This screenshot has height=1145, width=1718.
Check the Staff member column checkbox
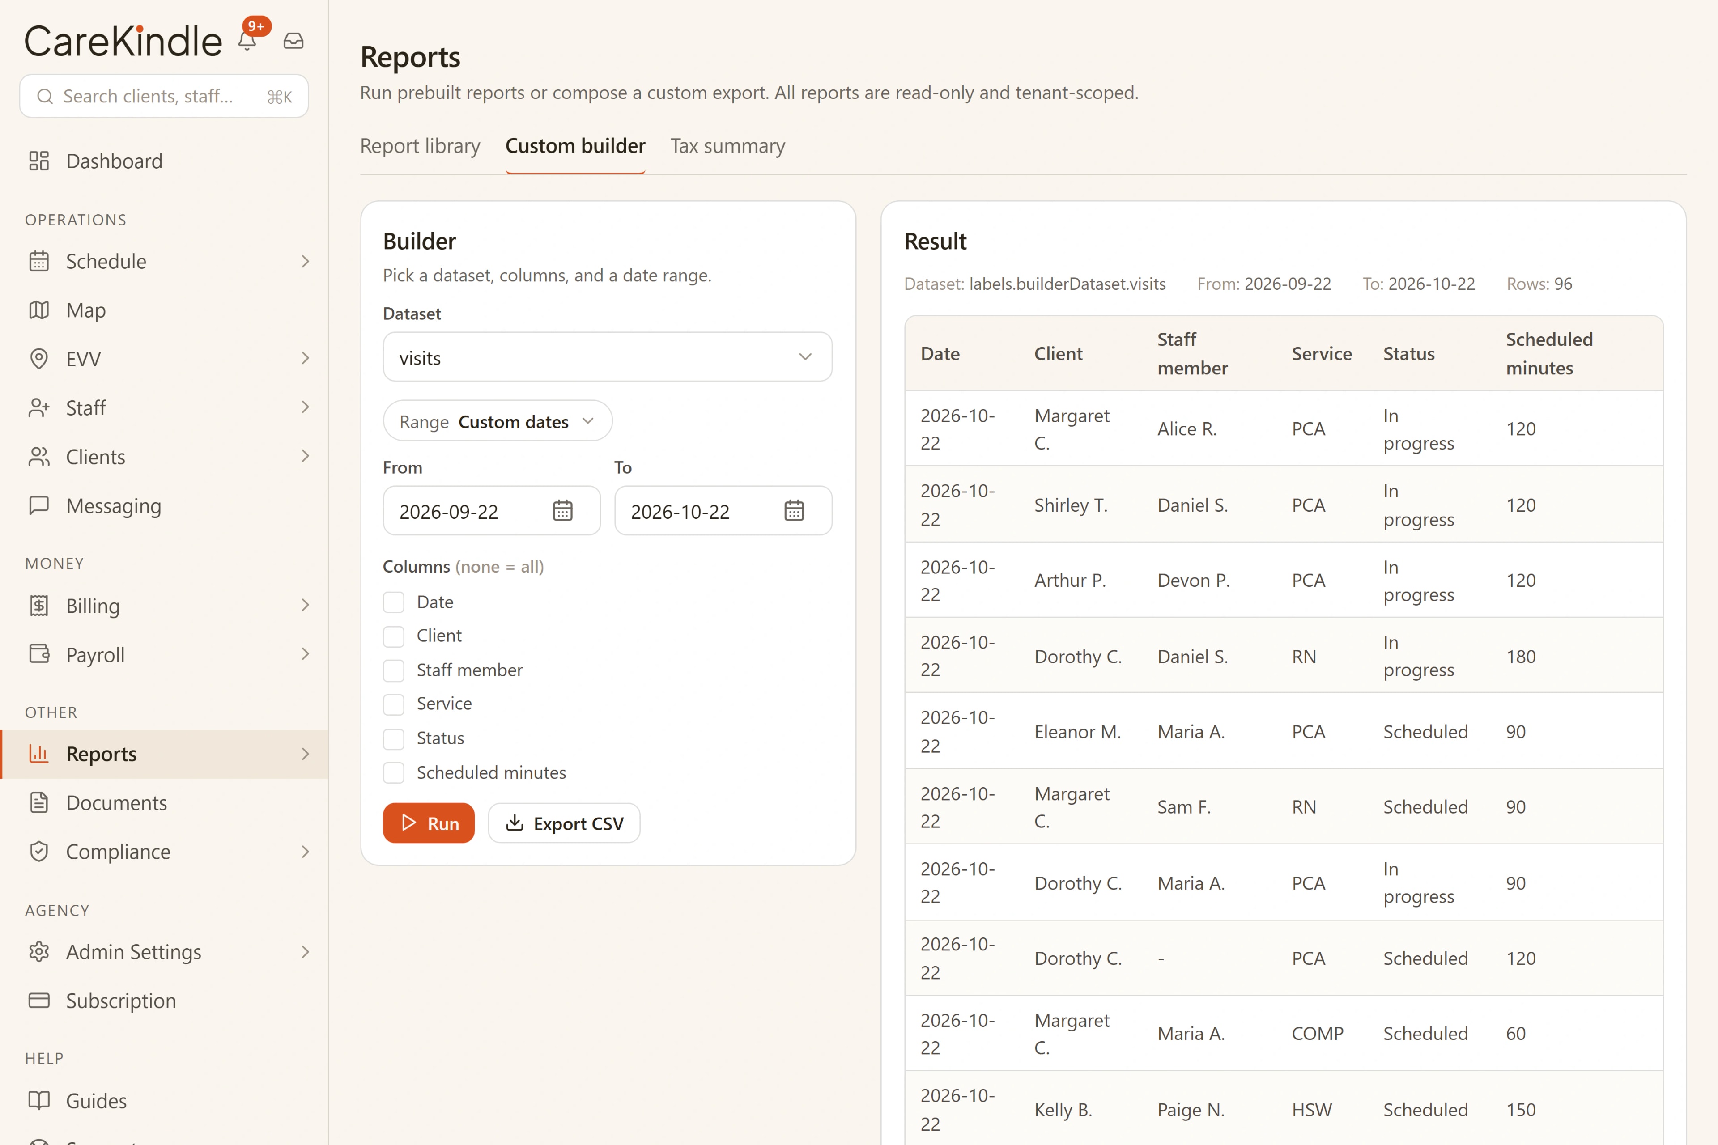394,670
